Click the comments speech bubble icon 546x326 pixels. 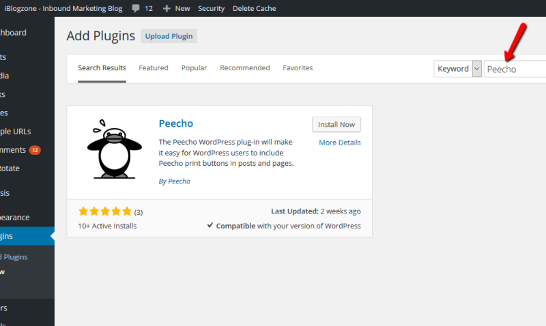pyautogui.click(x=135, y=8)
